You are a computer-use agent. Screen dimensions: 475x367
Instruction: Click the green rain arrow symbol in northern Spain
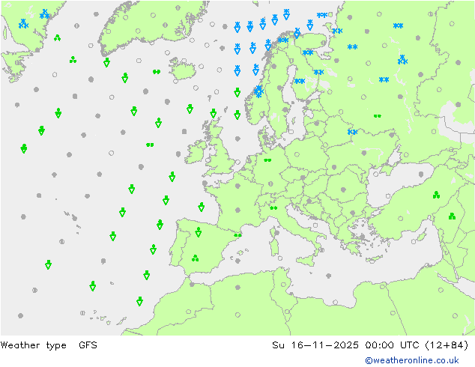[199, 232]
